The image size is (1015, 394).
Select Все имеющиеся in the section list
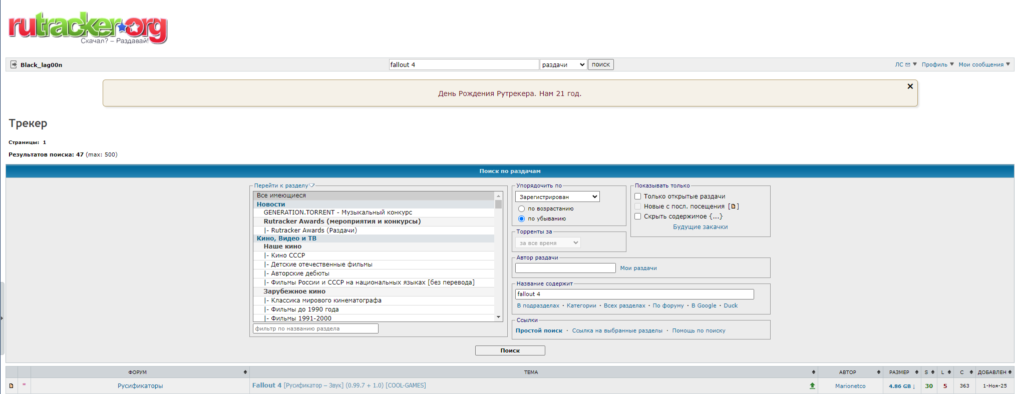coord(374,195)
